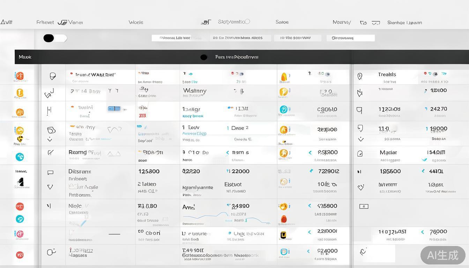Click the red flame icon below 35800 coin
Image resolution: width=469 pixels, height=268 pixels.
click(x=284, y=219)
